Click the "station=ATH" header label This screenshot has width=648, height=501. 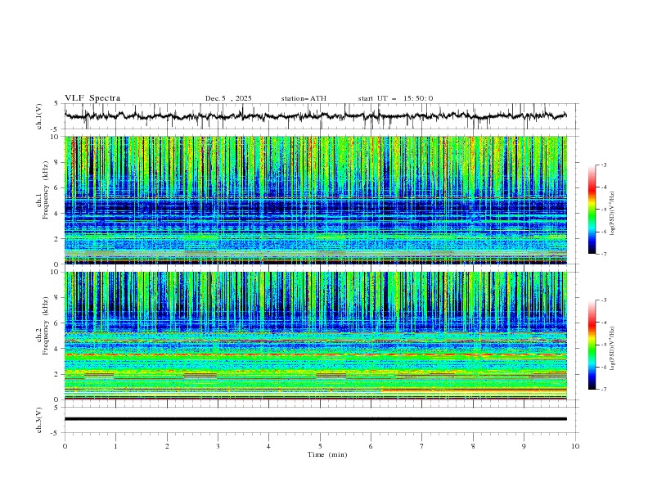point(304,98)
